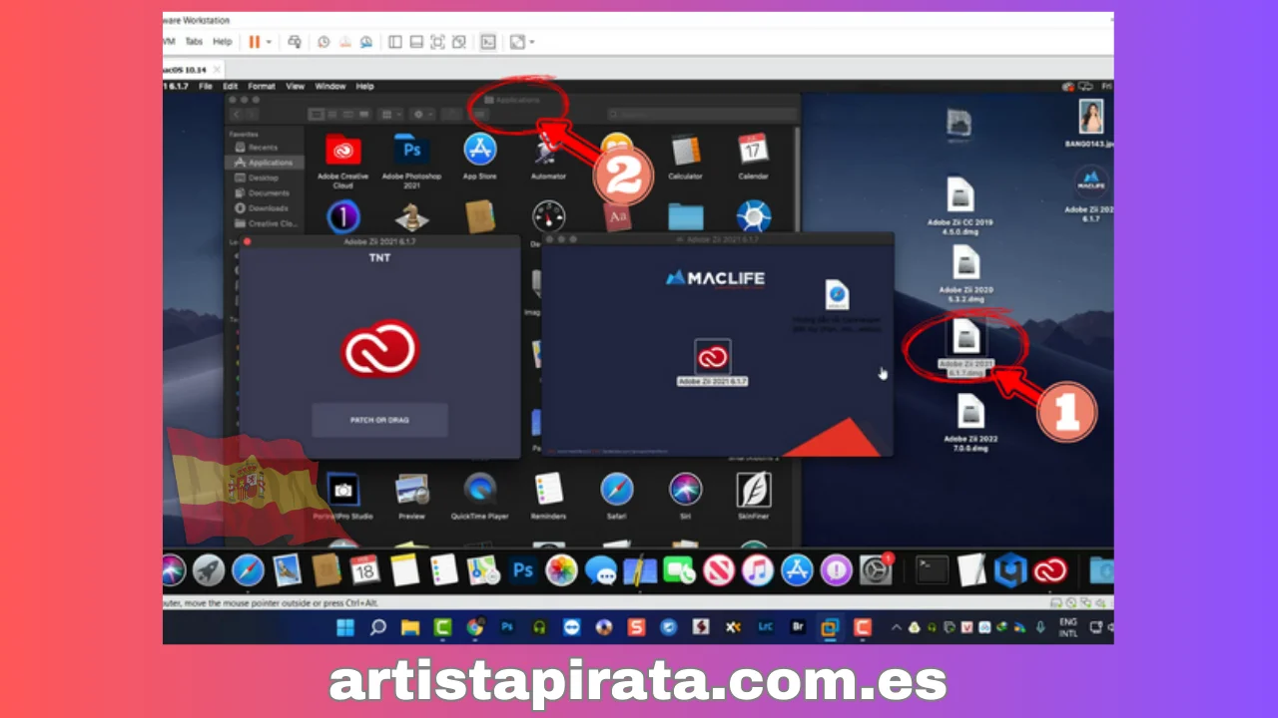This screenshot has height=718, width=1278.
Task: Open Safari in the Applications window
Action: click(x=617, y=489)
